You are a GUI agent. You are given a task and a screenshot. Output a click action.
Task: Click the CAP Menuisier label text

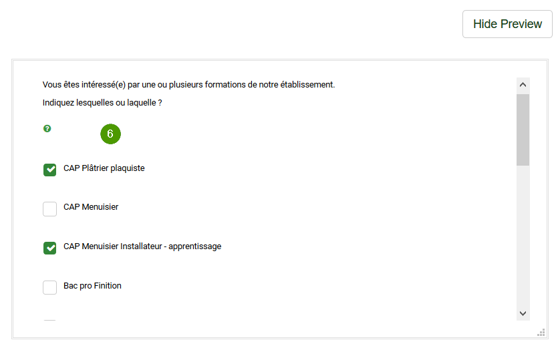point(91,207)
